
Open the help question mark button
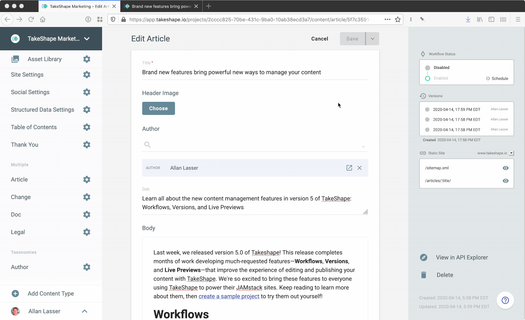pyautogui.click(x=505, y=300)
